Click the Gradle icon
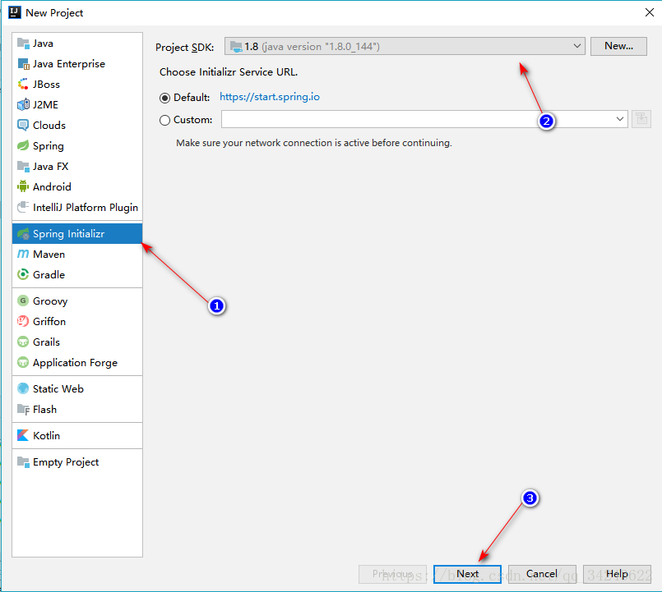The image size is (662, 592). click(x=23, y=274)
